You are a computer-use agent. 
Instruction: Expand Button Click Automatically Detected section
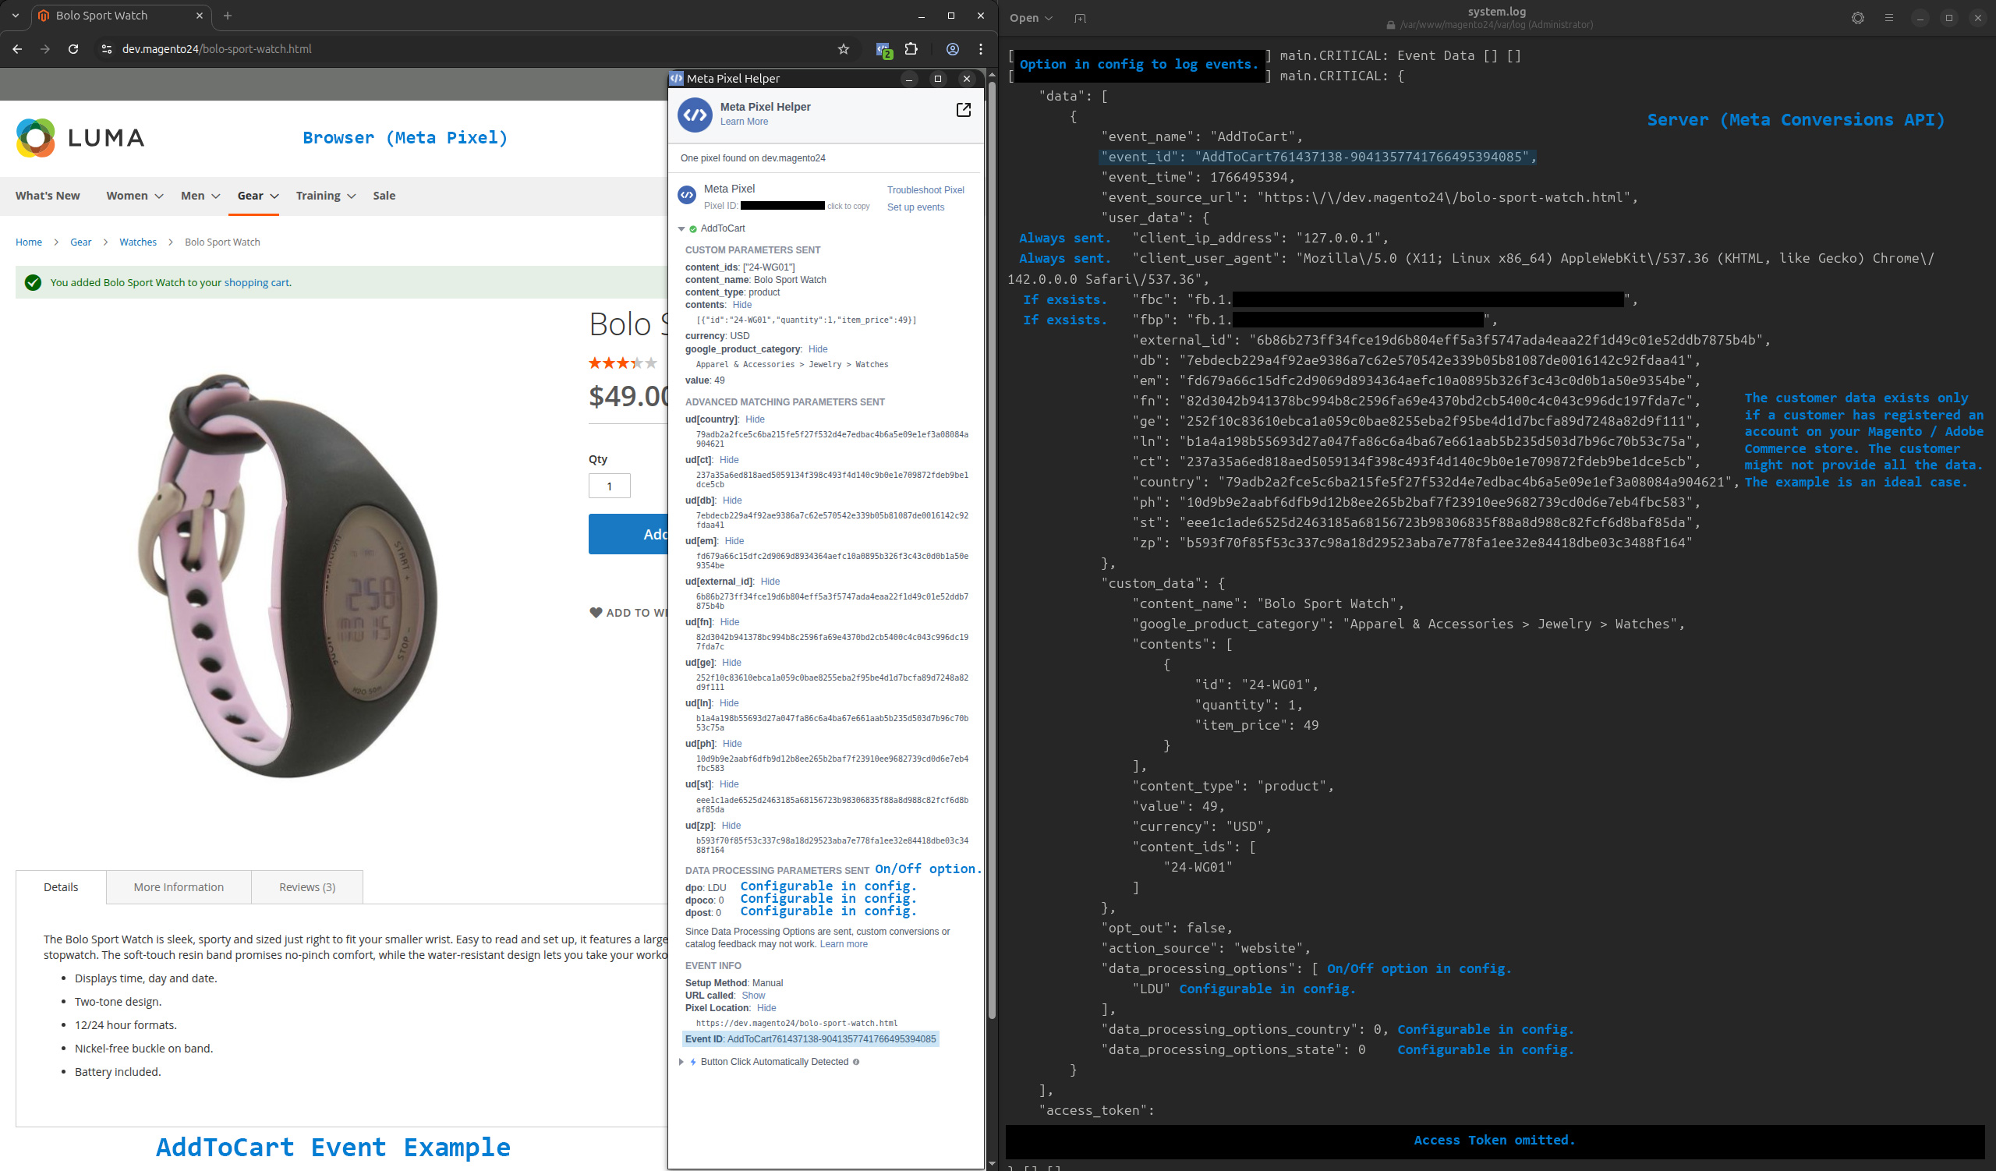point(682,1062)
